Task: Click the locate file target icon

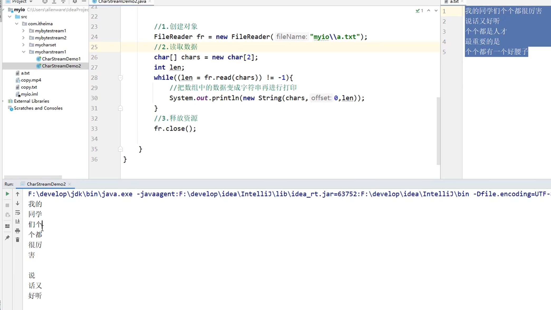Action: point(45,2)
